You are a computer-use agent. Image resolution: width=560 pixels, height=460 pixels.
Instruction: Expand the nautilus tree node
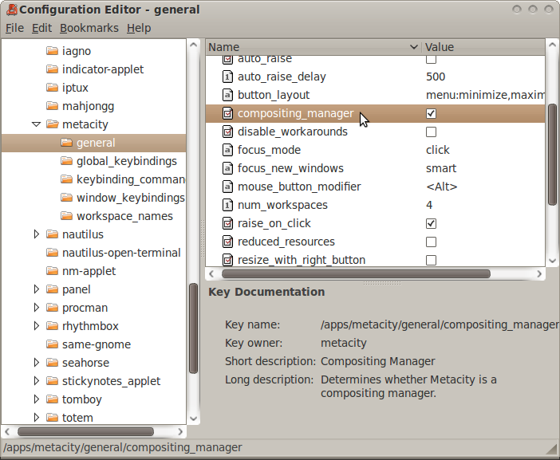click(x=37, y=234)
